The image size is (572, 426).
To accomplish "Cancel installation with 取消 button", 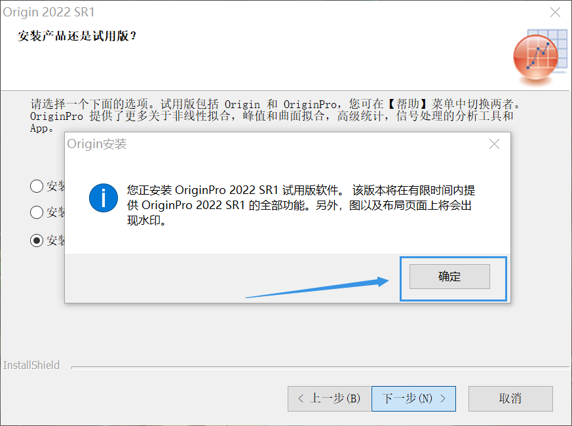I will point(510,398).
